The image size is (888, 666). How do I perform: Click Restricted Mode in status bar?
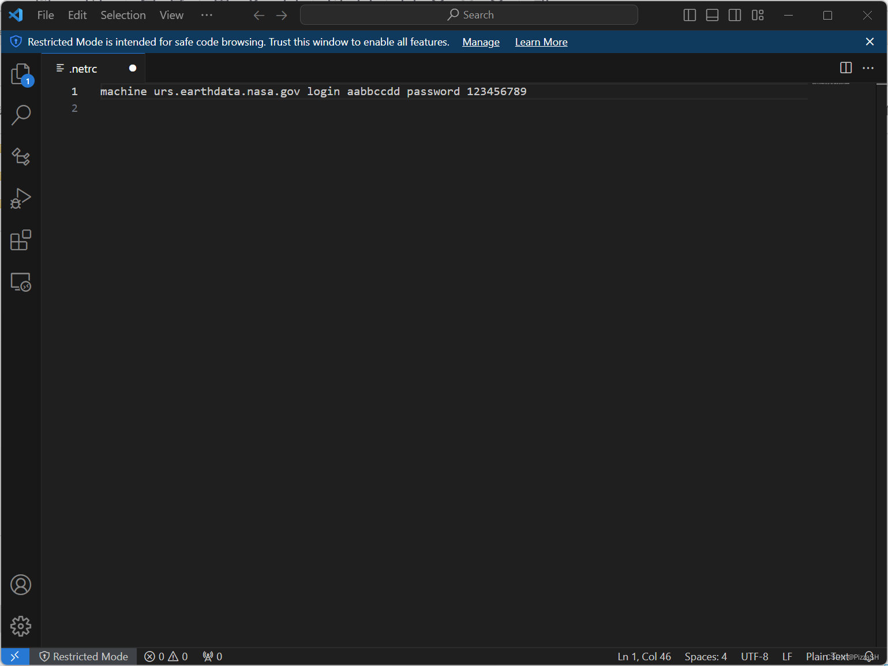pos(84,656)
